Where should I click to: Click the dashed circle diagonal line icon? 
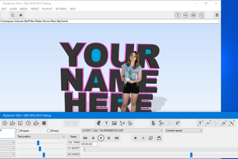click(201, 15)
